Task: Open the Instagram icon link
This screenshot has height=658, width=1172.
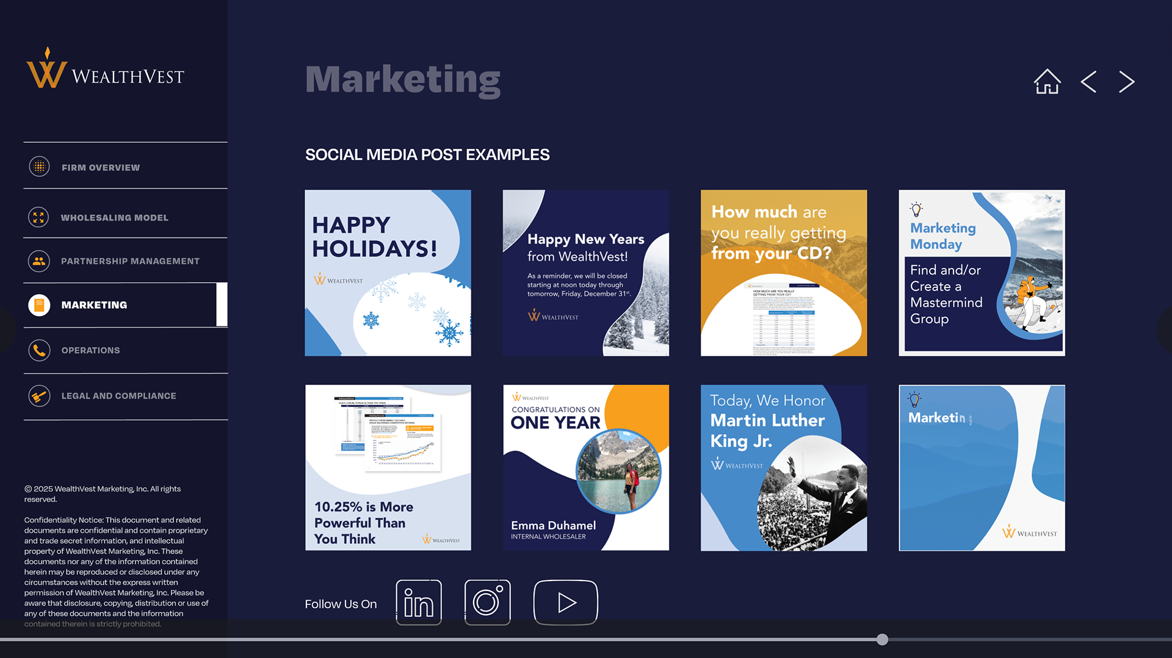Action: (x=487, y=602)
